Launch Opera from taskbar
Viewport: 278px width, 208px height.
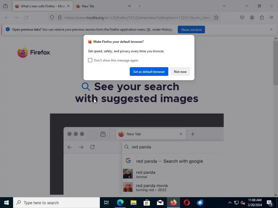187,203
